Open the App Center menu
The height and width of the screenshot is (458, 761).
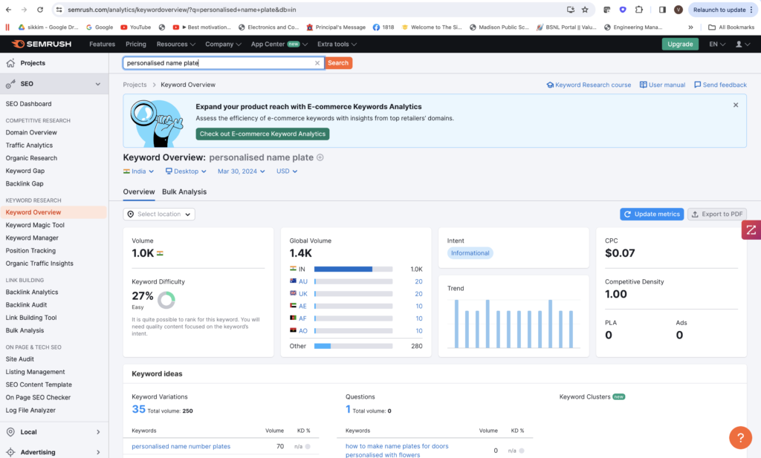click(x=279, y=44)
